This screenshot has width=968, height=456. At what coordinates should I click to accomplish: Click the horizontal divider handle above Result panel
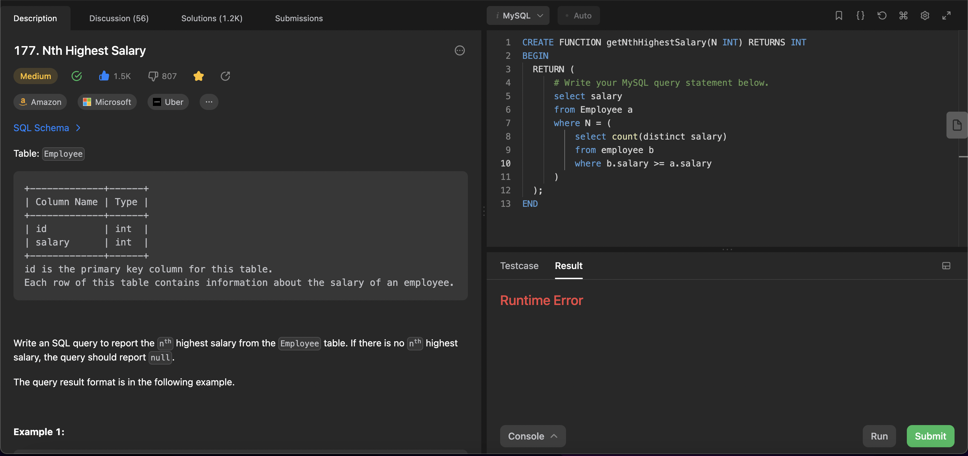click(727, 249)
